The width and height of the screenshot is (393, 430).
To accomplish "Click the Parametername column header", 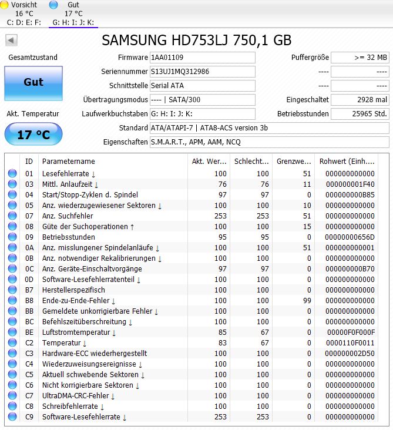I will 113,161.
